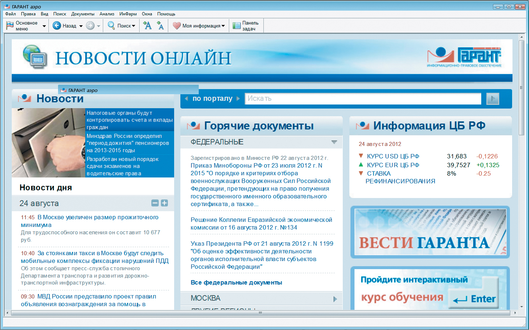Click Все федеральные документы link

click(236, 282)
